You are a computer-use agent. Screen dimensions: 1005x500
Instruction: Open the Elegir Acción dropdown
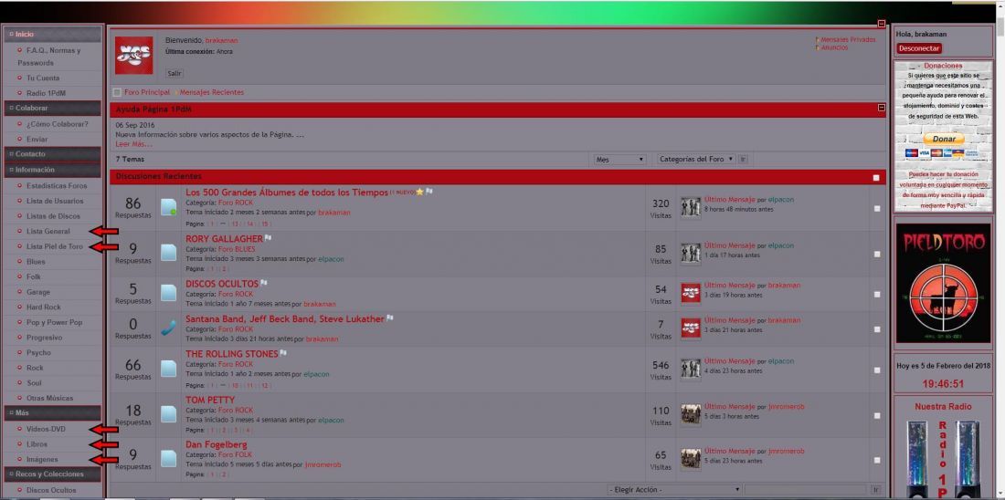pyautogui.click(x=674, y=490)
